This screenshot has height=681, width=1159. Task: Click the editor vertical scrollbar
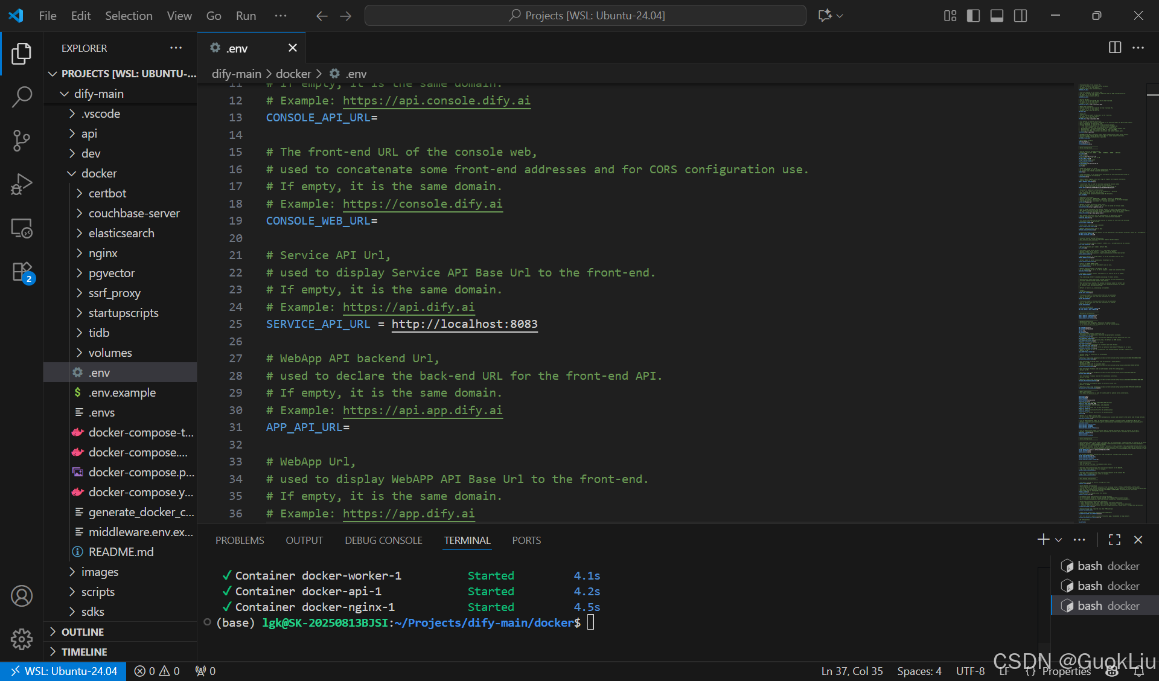point(1152,302)
